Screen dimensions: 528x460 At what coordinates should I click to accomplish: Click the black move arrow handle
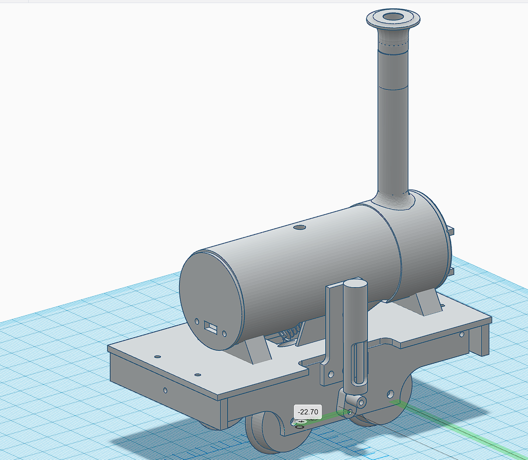point(302,422)
